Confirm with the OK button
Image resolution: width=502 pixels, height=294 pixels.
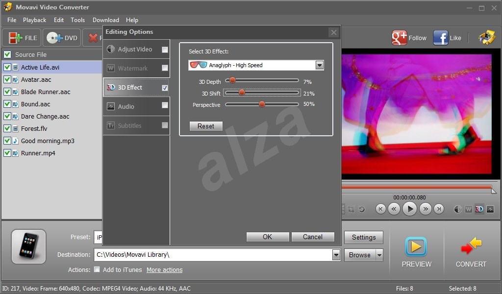pyautogui.click(x=268, y=237)
